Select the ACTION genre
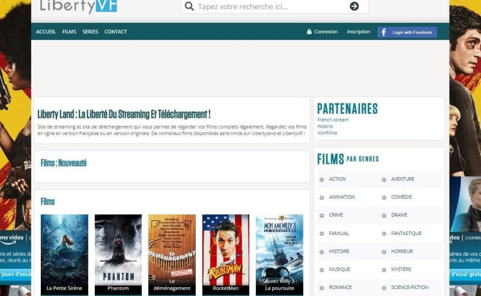The image size is (481, 296). click(337, 179)
